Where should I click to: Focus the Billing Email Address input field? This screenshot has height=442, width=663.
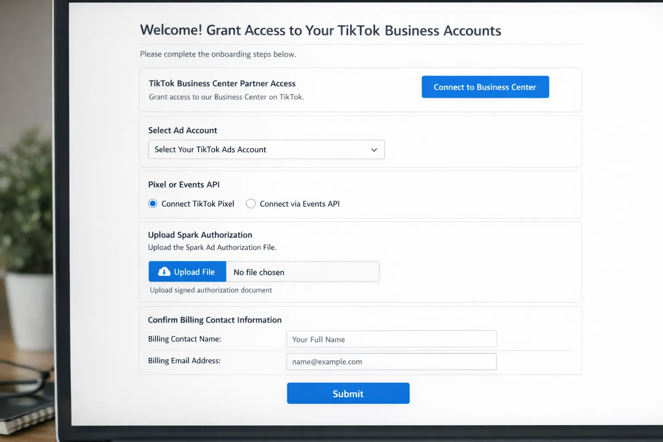coord(391,362)
